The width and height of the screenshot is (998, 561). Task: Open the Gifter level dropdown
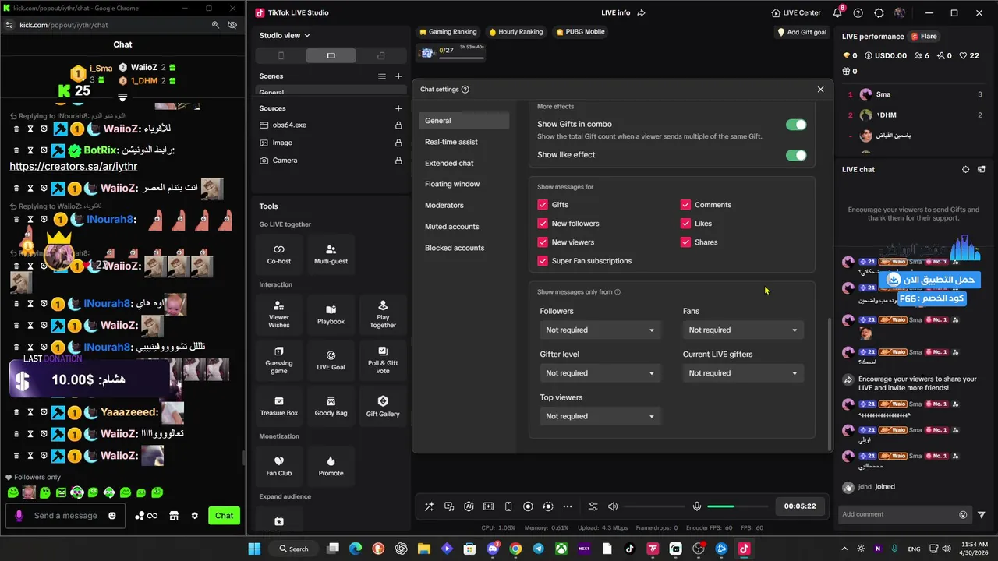click(600, 373)
